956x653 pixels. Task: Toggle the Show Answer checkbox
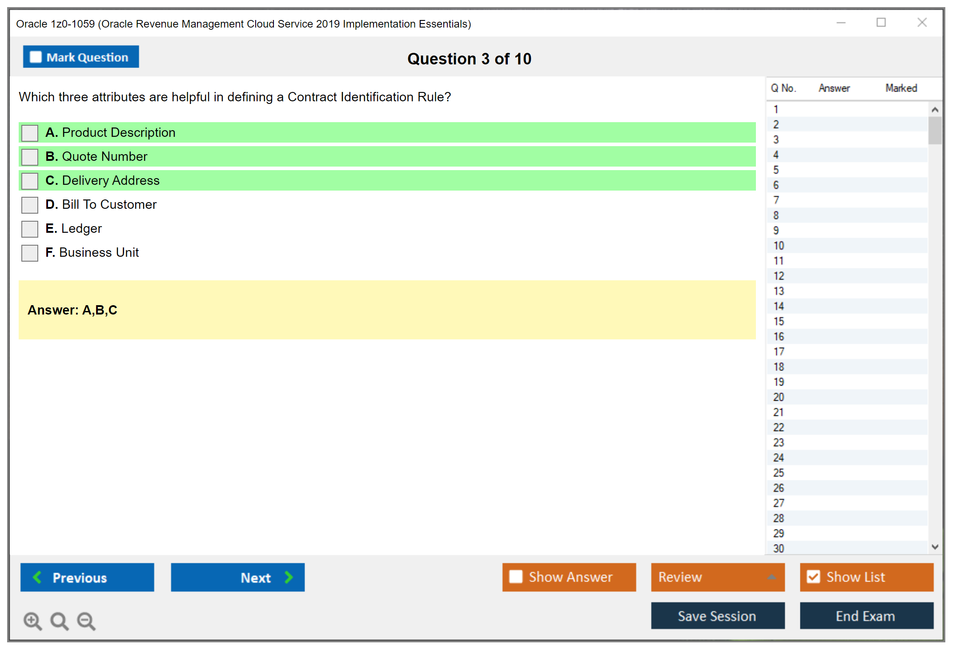[x=516, y=577]
